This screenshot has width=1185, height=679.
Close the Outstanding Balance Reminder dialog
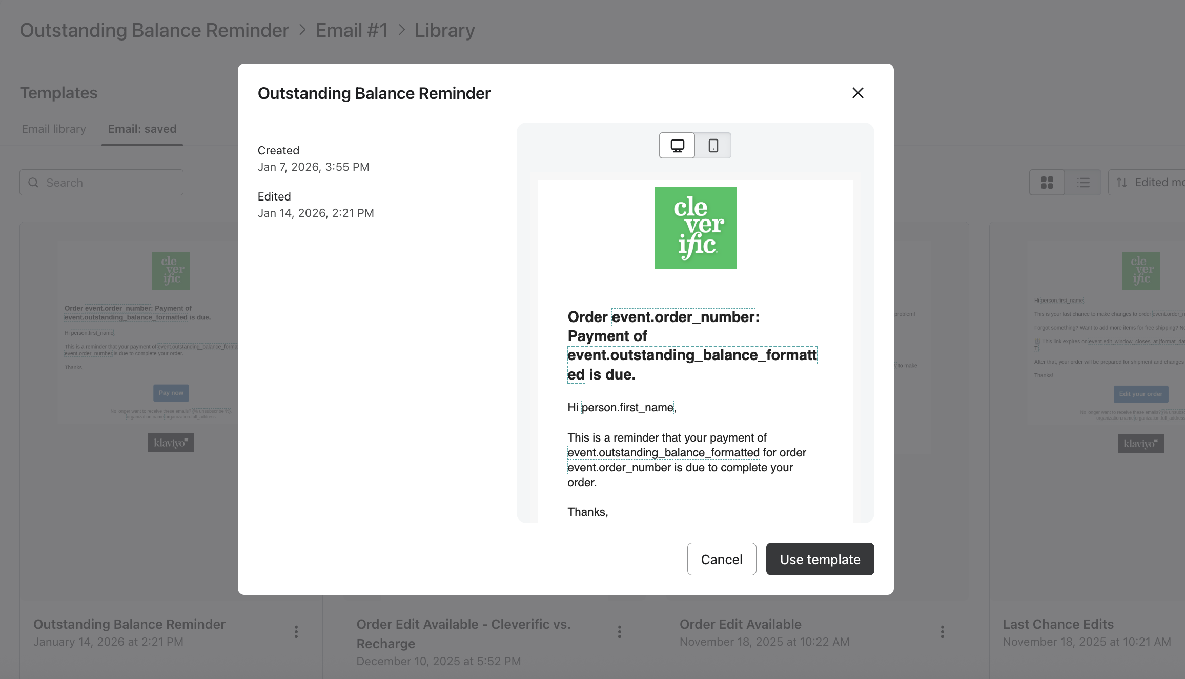857,93
